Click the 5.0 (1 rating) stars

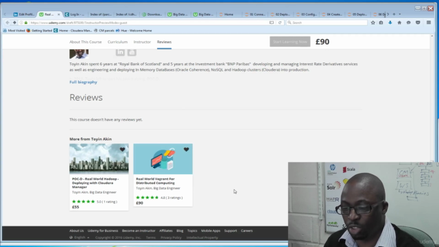[84, 202]
